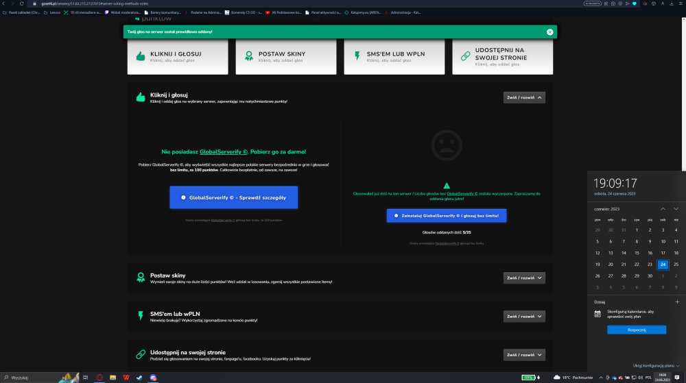
Task: Open Steam from taskbar
Action: click(x=139, y=378)
